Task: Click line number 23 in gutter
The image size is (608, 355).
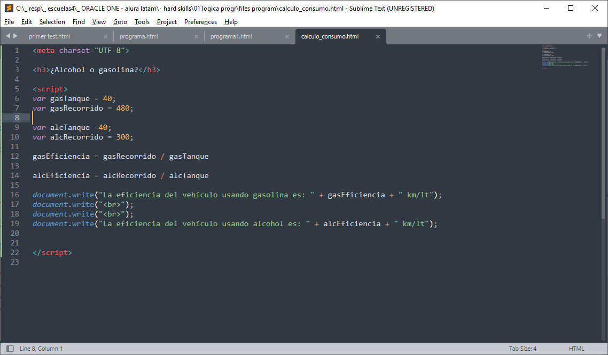Action: pos(15,262)
